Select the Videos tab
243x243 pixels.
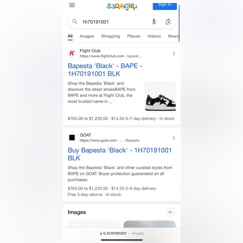coord(154,36)
